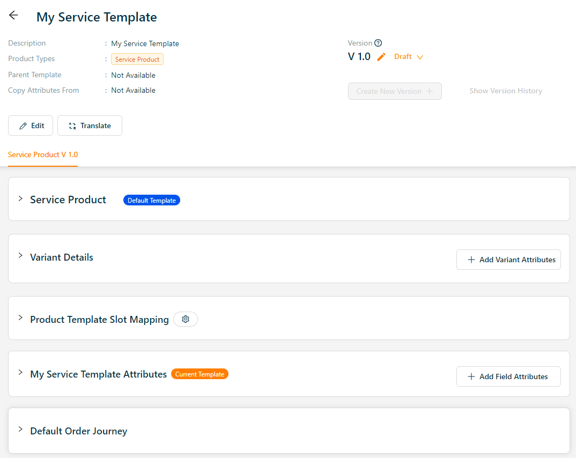The height and width of the screenshot is (458, 576).
Task: Click the Edit button
Action: tap(31, 125)
